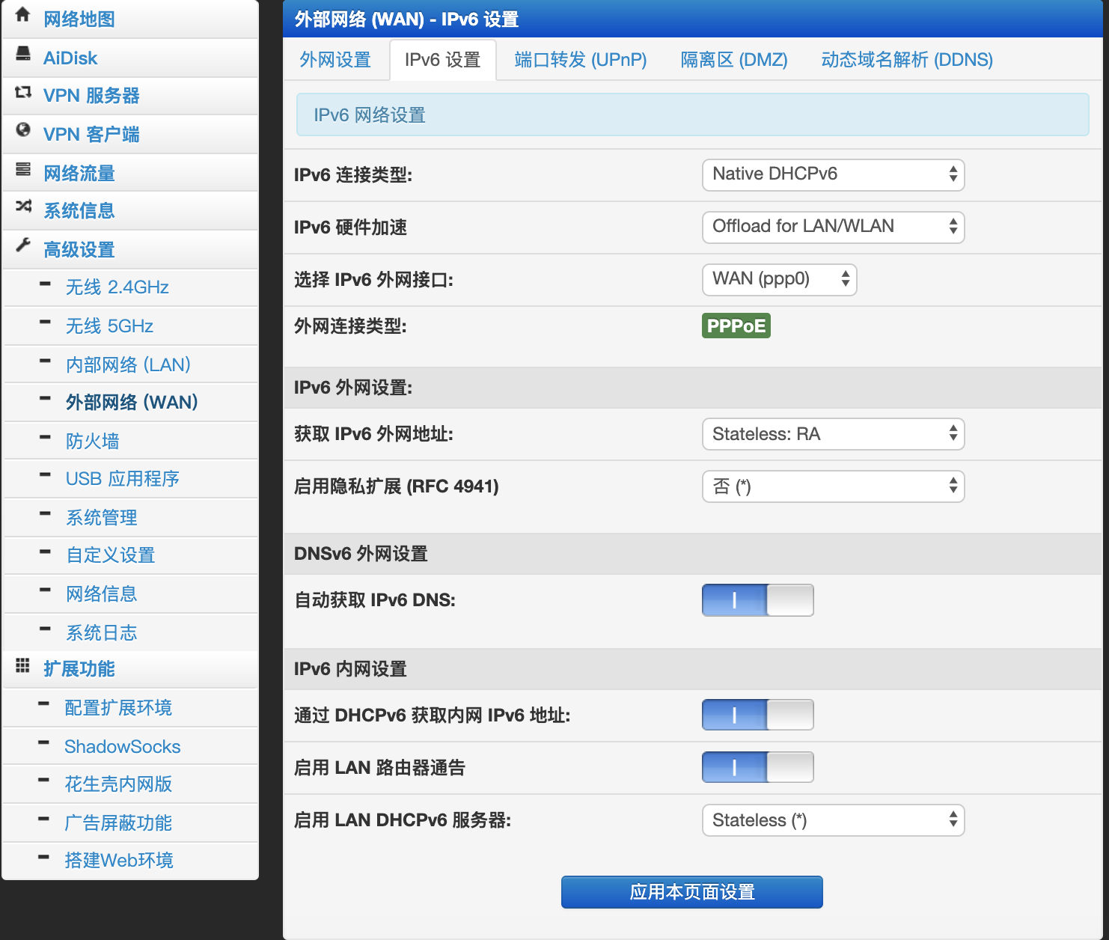Disable 启用 LAN 路由器通告

(x=757, y=767)
